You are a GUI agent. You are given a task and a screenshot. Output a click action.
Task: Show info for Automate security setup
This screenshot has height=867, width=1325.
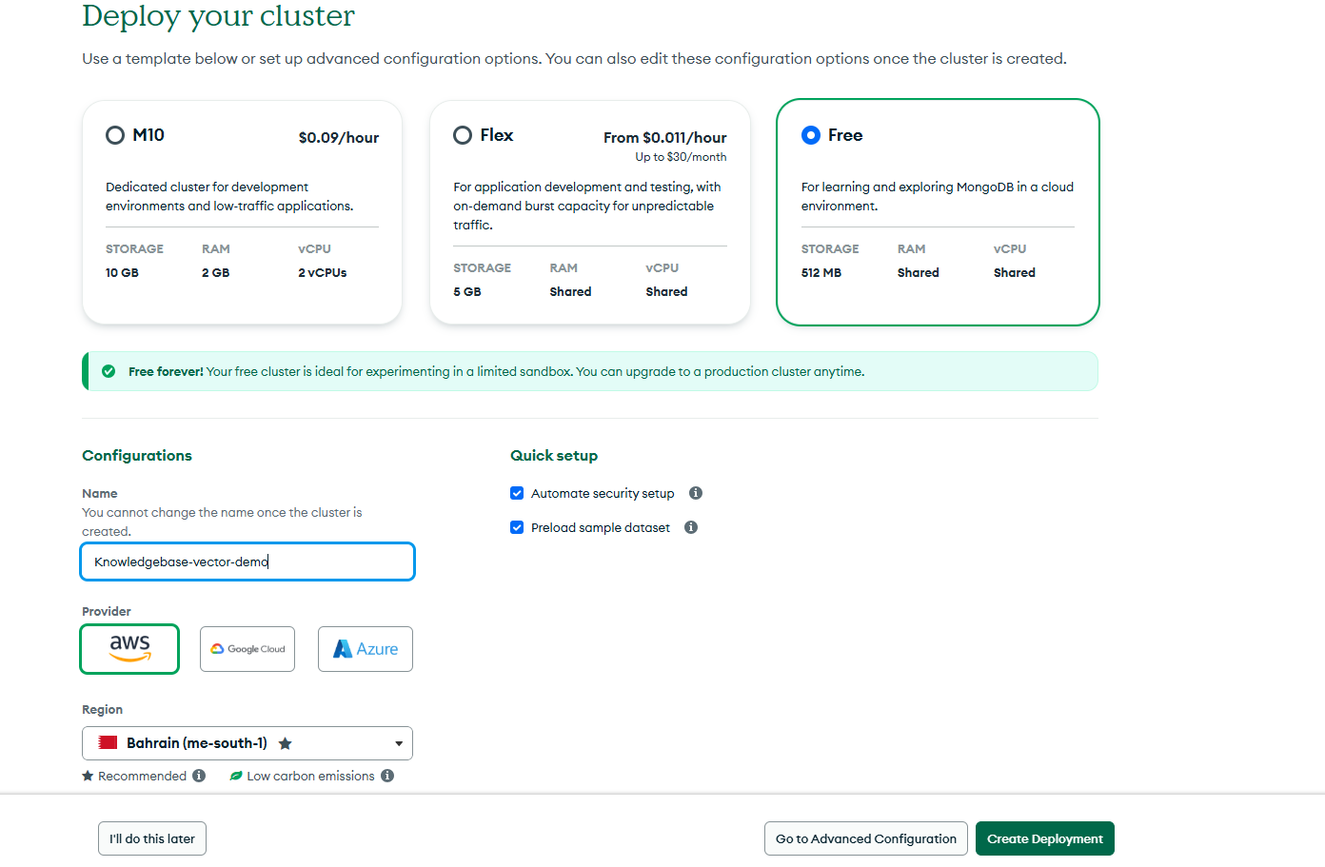coord(696,493)
